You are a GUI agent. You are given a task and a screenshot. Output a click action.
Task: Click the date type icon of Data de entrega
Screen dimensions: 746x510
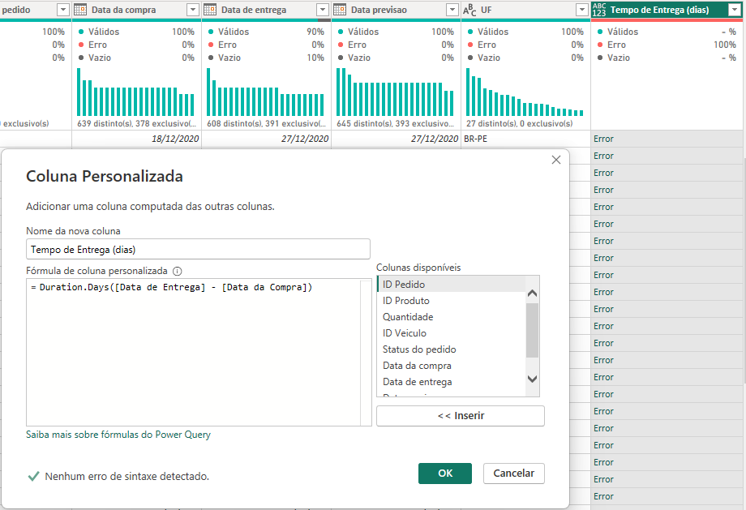click(x=210, y=10)
